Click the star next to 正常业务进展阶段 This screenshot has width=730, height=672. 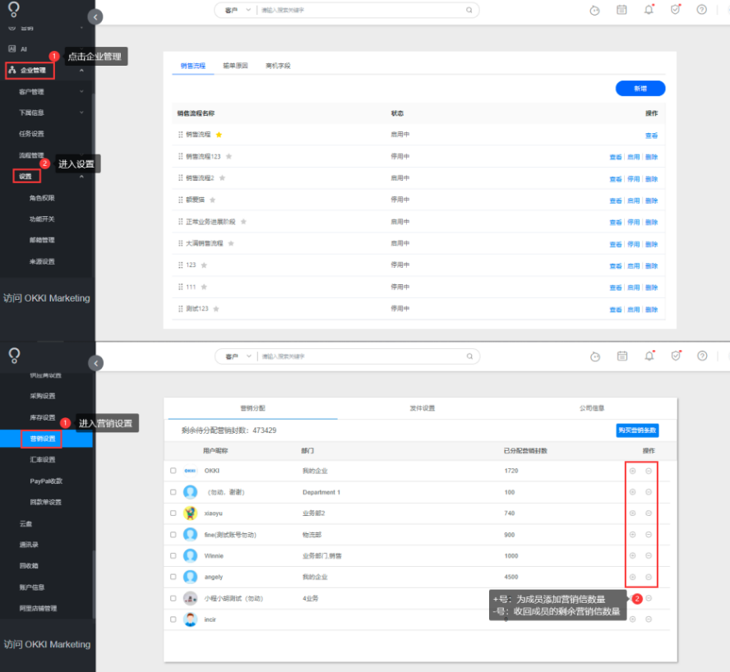(x=243, y=222)
